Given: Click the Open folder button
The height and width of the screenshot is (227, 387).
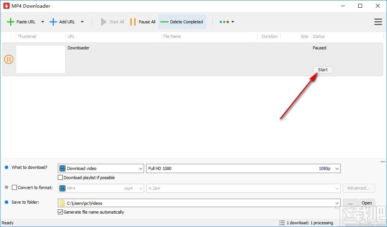Looking at the screenshot, I should coord(367,203).
